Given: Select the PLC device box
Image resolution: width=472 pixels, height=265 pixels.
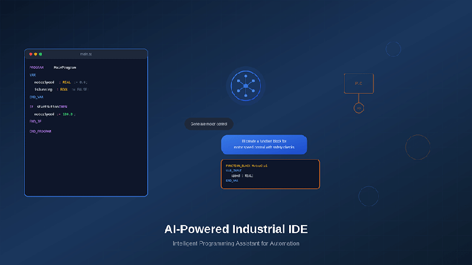Looking at the screenshot, I should pos(359,83).
